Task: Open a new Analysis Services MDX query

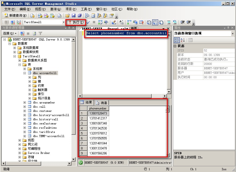Action: tap(40, 15)
